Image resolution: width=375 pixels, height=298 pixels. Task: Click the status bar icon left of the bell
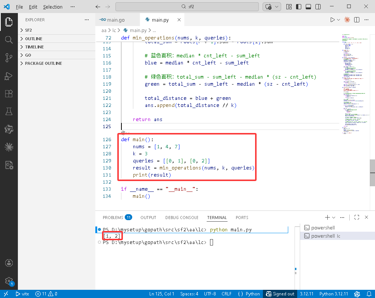coord(357,294)
